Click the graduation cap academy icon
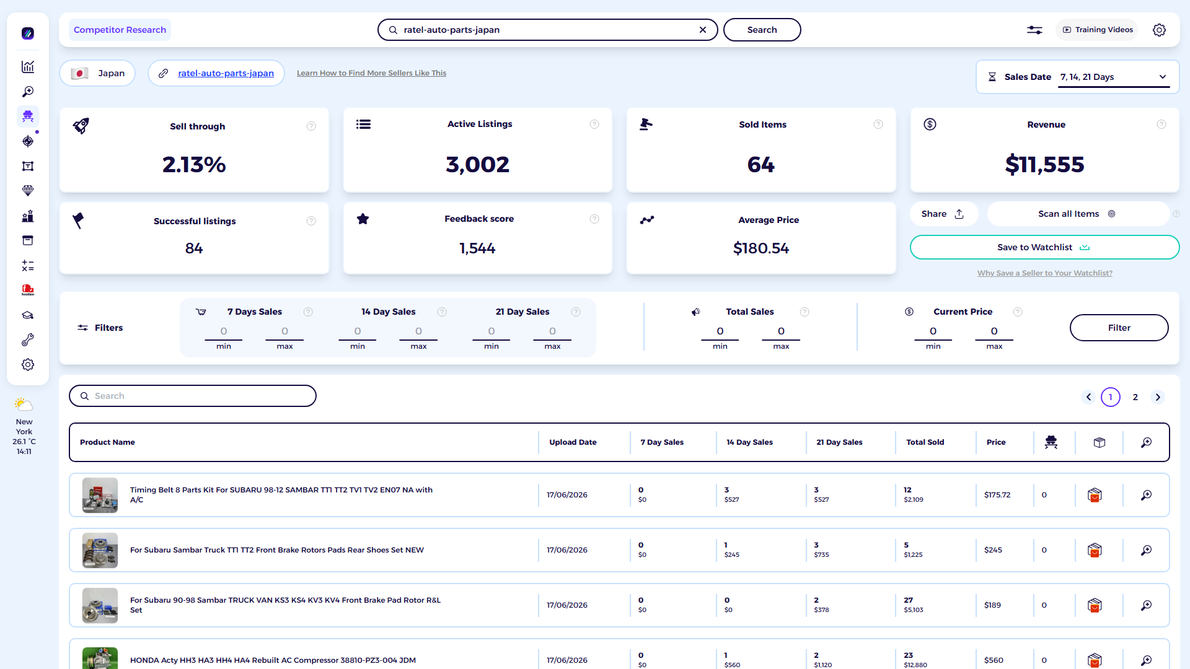1190x669 pixels. 28,315
